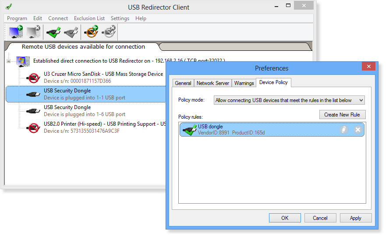Click the VendorID:8991 ProductID:165d text
389x240 pixels.
tap(231, 133)
